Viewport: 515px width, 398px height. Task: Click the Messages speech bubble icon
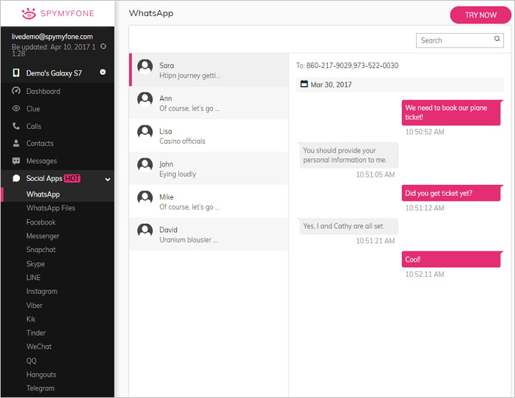pos(16,161)
